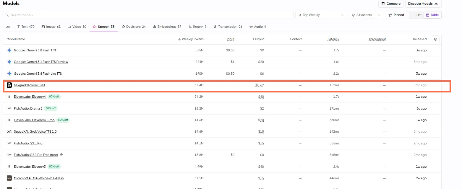Click the gift icon beside S2.1 Pro Free
462x189 pixels.
pyautogui.click(x=61, y=155)
